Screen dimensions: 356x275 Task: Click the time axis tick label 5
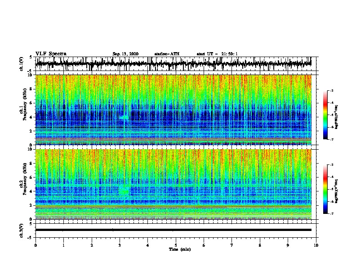(176, 245)
